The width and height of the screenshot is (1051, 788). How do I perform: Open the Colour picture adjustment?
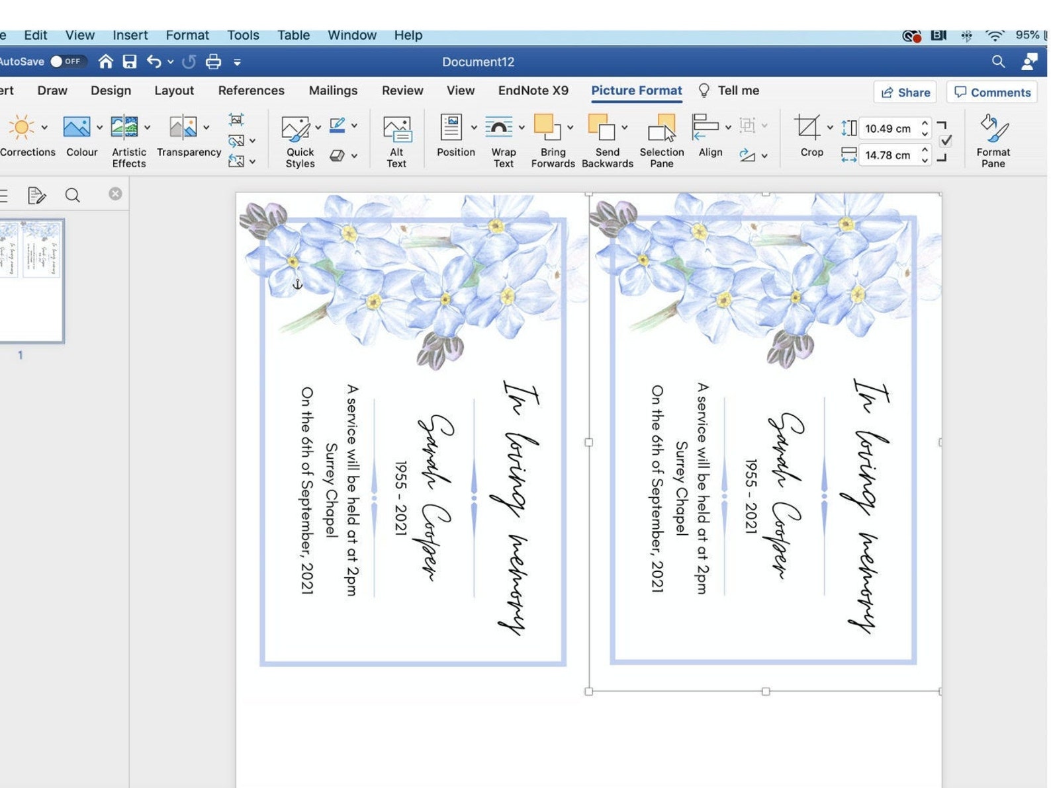pos(76,127)
